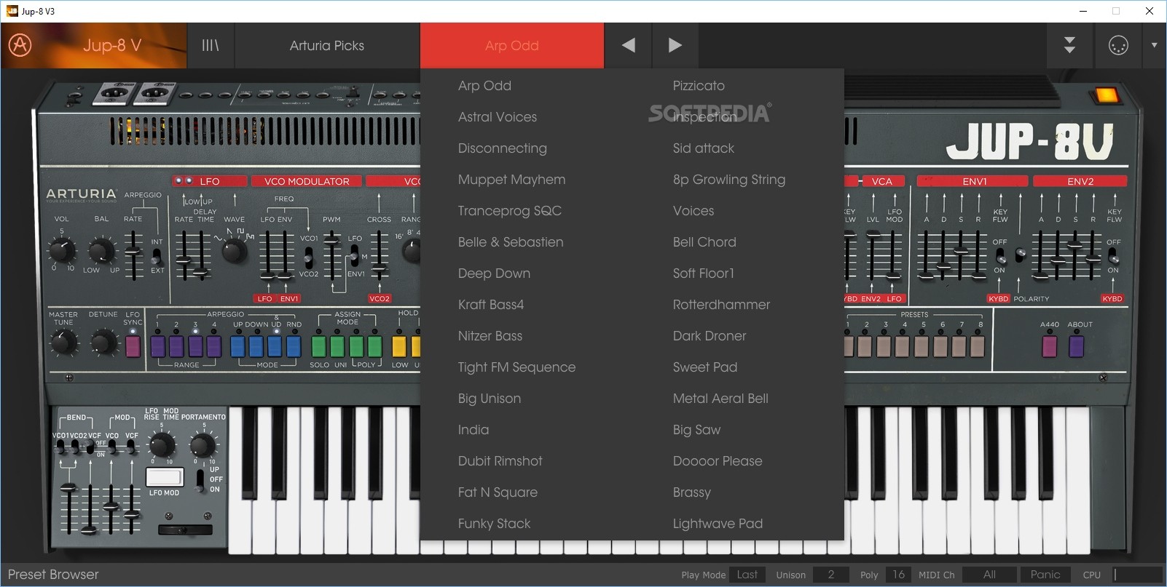This screenshot has height=587, width=1167.
Task: Click the Jup-8 V title logo
Action: [x=112, y=45]
